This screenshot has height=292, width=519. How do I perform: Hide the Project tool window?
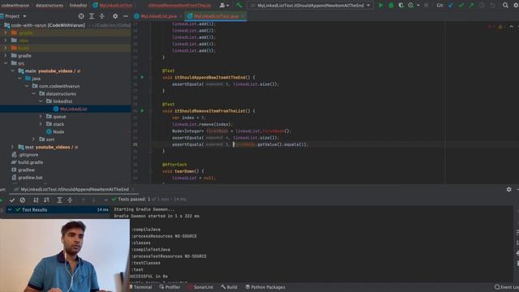(126, 16)
